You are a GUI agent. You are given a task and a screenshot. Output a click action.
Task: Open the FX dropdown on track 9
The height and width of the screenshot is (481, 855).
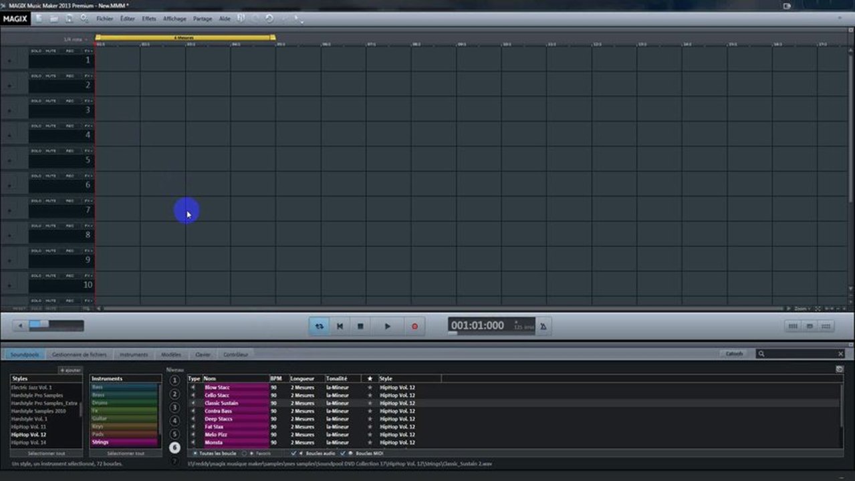pos(88,251)
